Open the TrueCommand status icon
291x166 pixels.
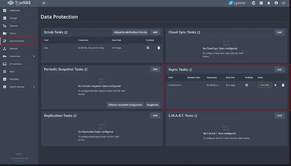(x=253, y=3)
